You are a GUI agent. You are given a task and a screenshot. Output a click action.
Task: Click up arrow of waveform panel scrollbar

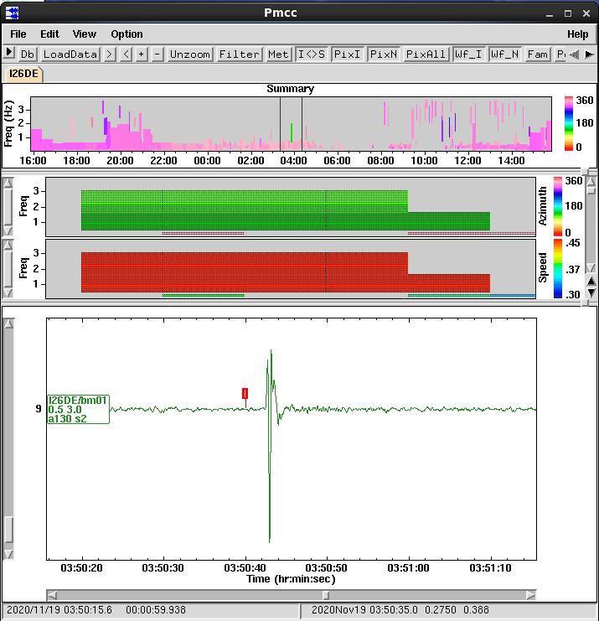point(8,323)
